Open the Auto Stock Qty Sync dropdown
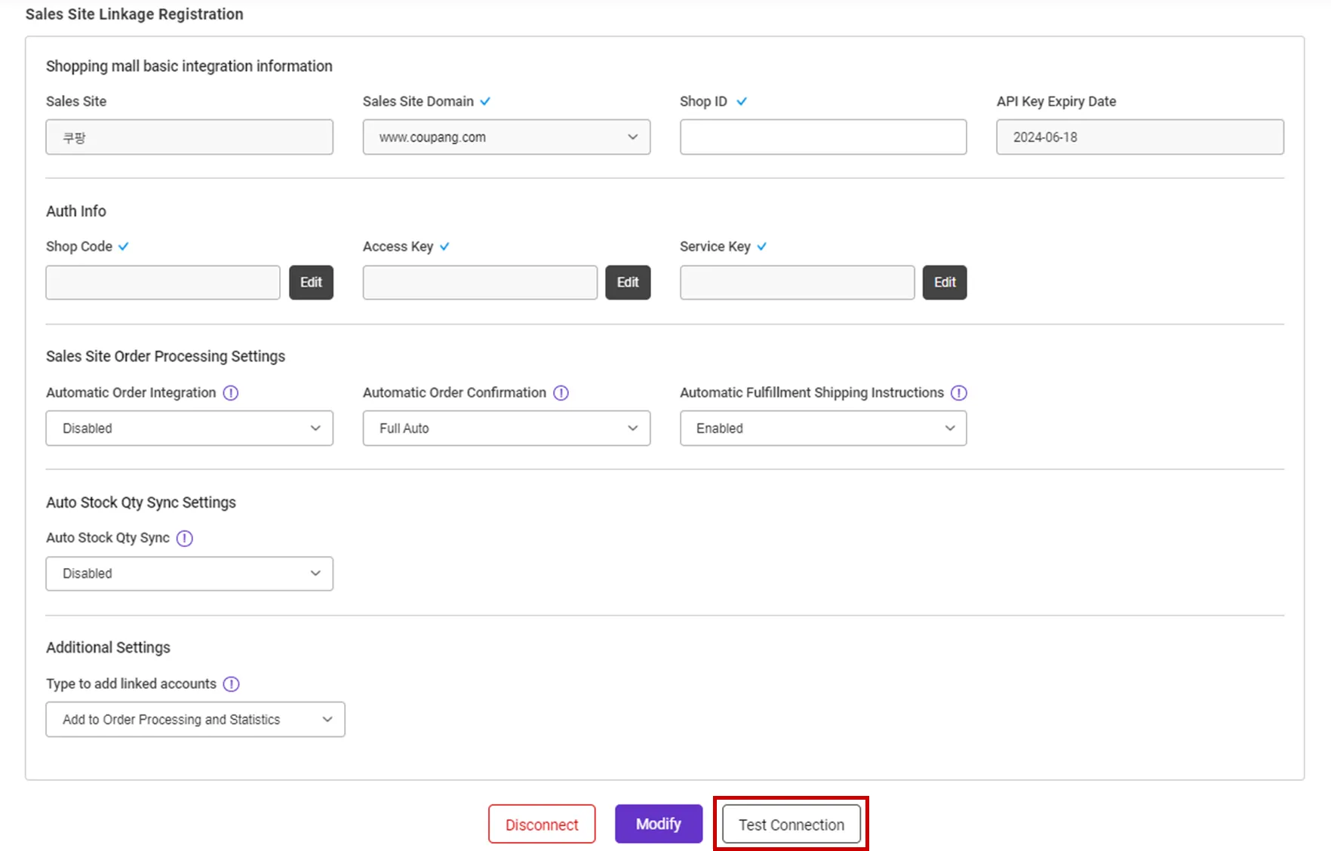 coord(189,574)
